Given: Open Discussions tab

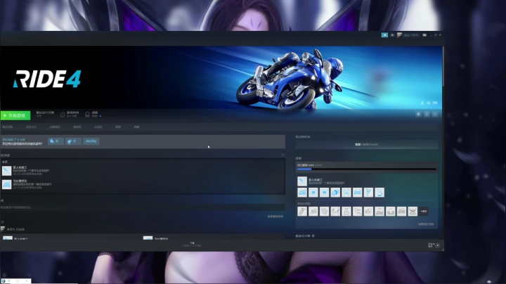Looking at the screenshot, I should [x=98, y=127].
